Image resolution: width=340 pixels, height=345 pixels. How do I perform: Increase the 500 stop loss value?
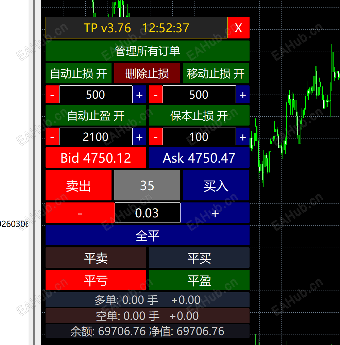tap(139, 94)
